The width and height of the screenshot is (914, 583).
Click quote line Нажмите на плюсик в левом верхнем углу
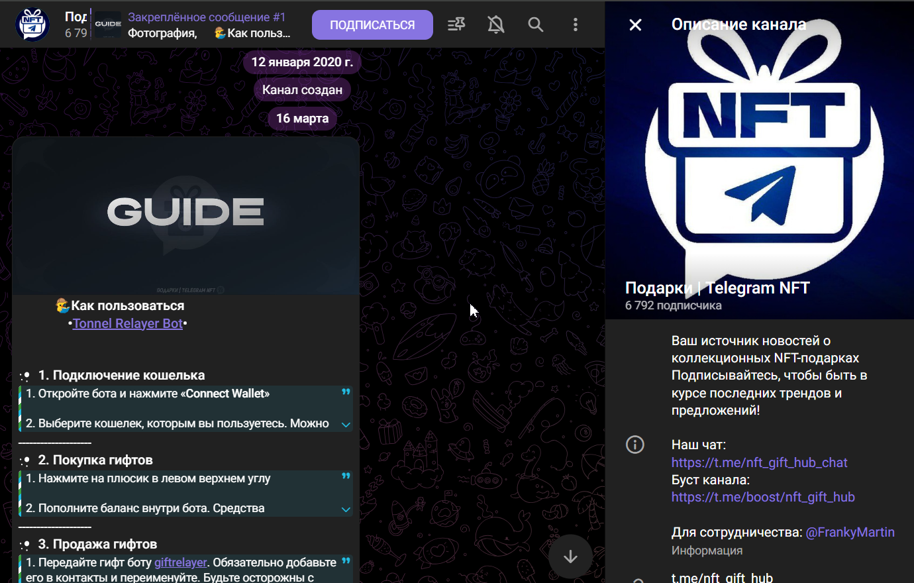pyautogui.click(x=148, y=478)
